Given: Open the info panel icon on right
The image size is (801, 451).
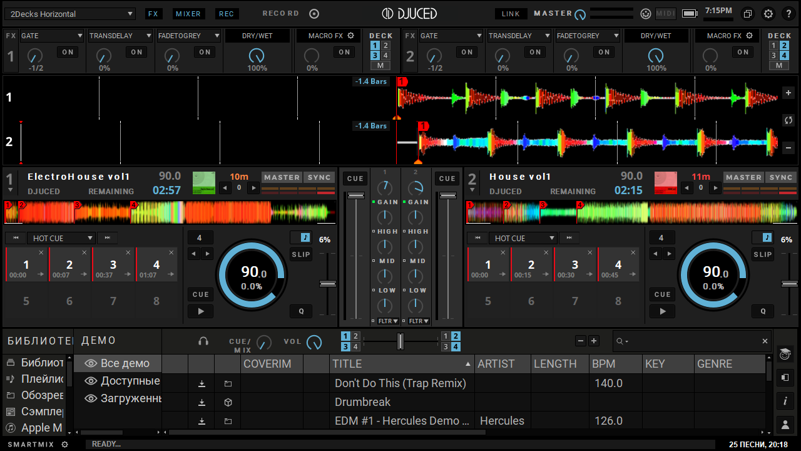Looking at the screenshot, I should 785,401.
